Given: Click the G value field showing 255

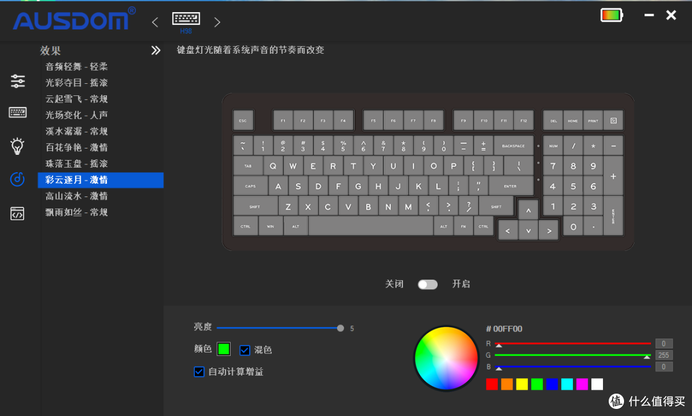Looking at the screenshot, I should [664, 355].
